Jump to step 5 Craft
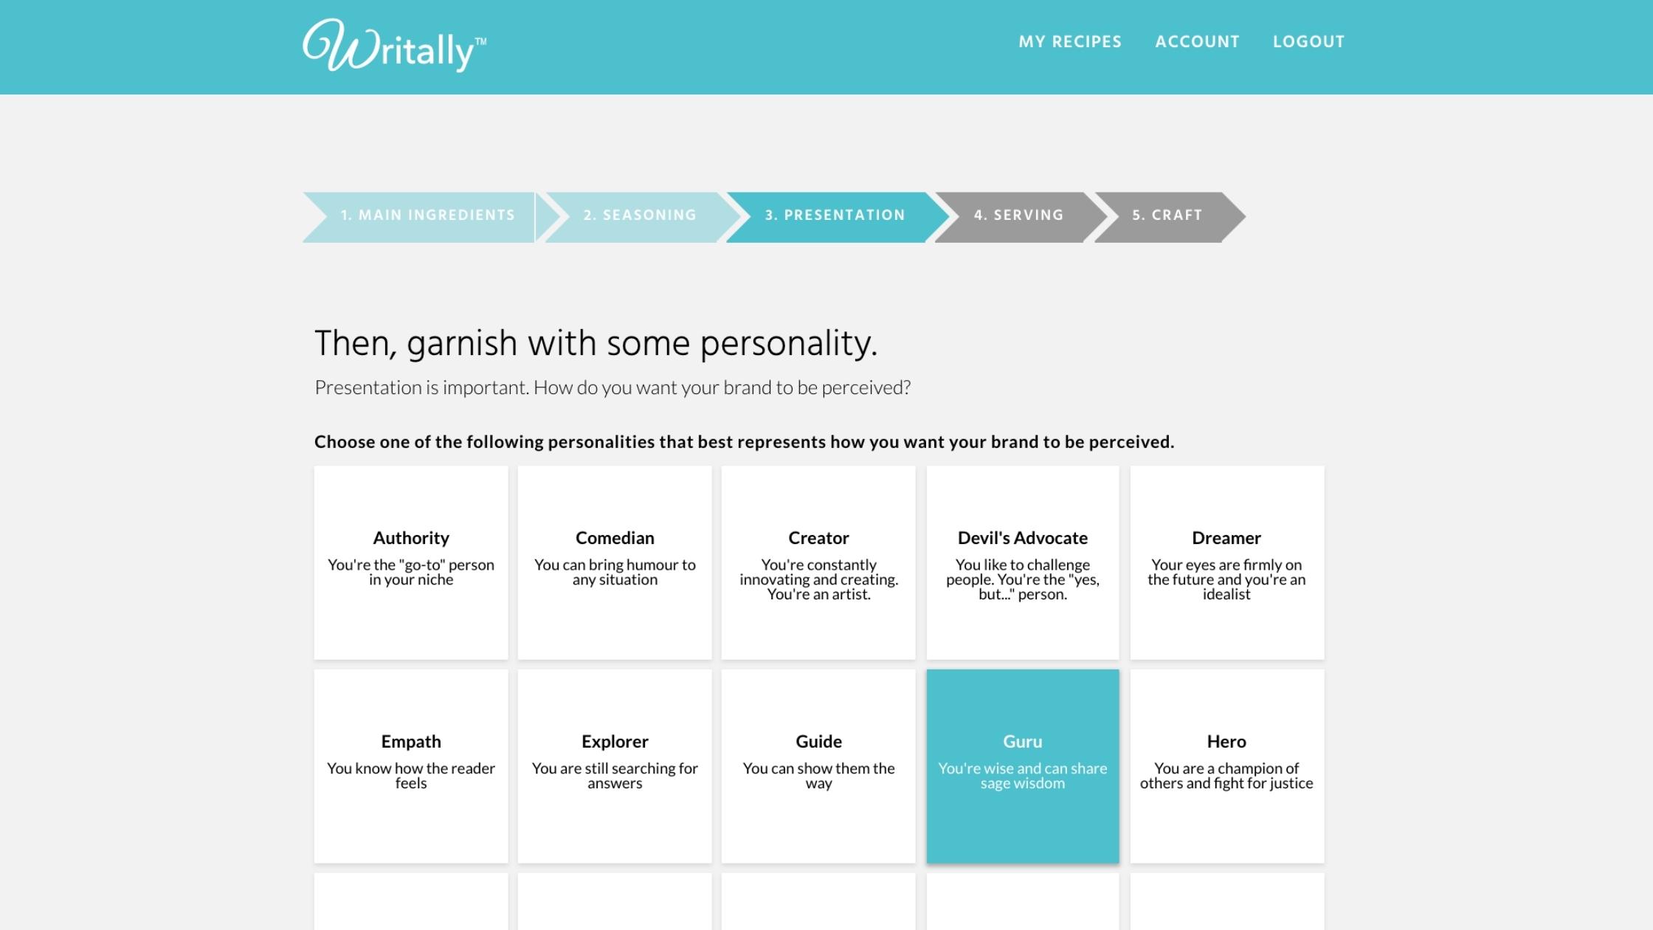Viewport: 1653px width, 930px height. pos(1167,217)
